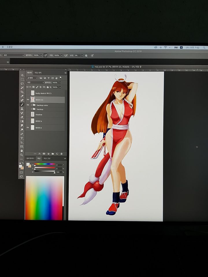Toggle lock transparent pixels
Screen dimensions: 208x277
(34, 87)
